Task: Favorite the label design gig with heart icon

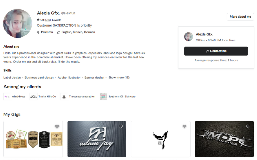Action: click(57, 126)
